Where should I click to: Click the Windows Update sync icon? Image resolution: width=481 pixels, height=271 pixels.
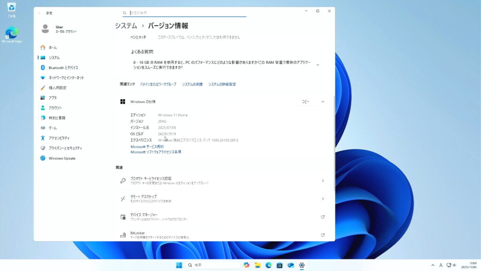[43, 158]
